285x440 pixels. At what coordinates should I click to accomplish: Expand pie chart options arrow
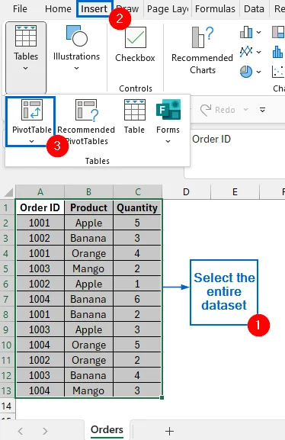click(258, 72)
